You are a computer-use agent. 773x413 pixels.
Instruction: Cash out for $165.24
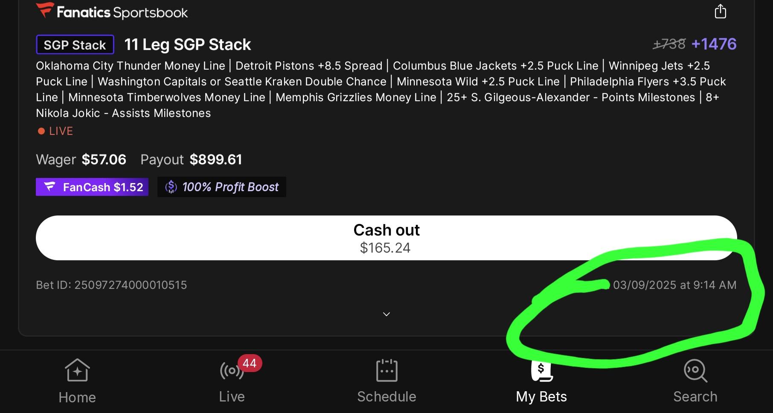coord(386,238)
